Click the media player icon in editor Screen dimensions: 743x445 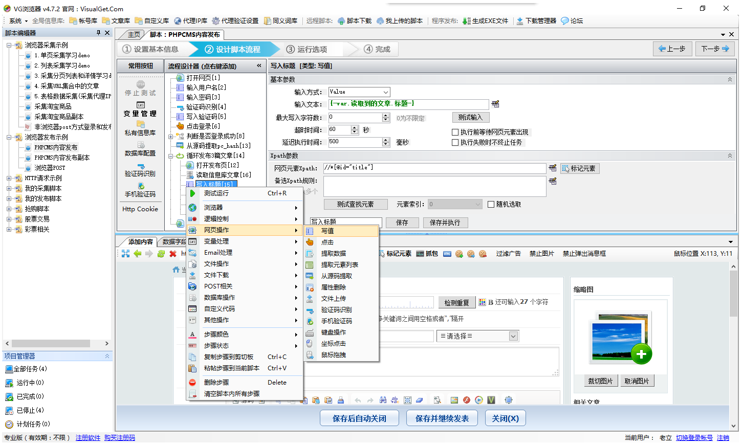(x=478, y=400)
